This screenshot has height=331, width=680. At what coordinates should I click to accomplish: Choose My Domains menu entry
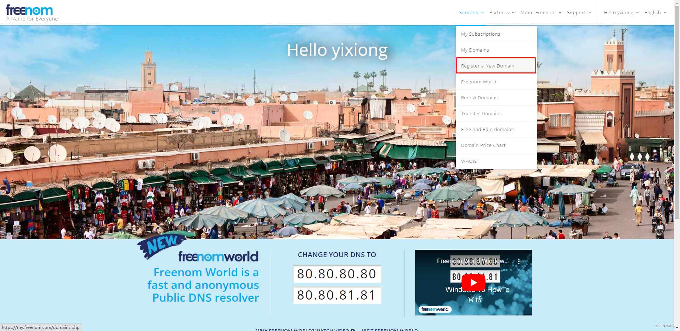496,50
